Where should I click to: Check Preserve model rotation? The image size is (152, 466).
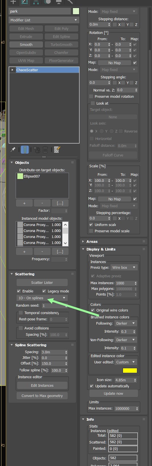(91, 96)
